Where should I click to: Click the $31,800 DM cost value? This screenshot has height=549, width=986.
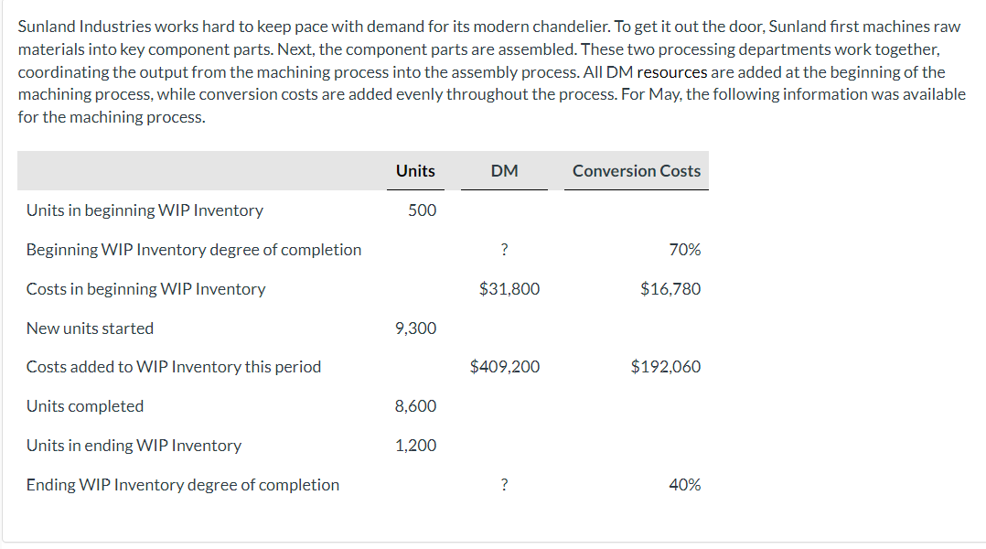[509, 289]
